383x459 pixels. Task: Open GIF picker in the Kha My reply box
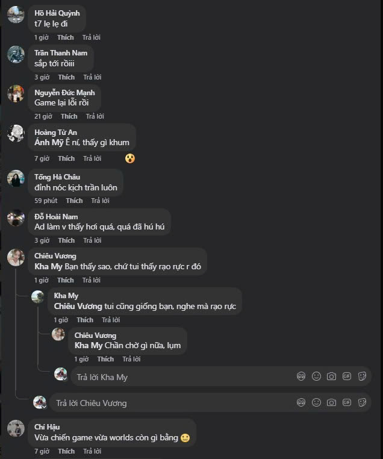(347, 376)
